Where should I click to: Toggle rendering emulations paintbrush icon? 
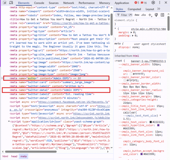pos(156,15)
